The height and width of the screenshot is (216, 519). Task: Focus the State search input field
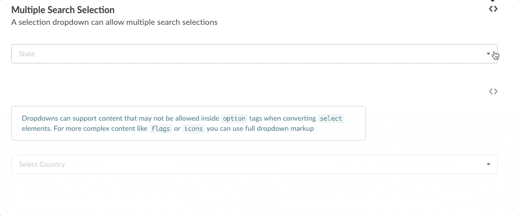(x=254, y=54)
